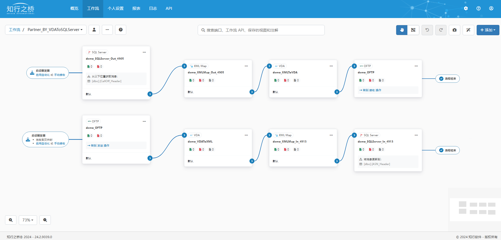Click output port arrow of demo_SQLServer_Out_4905

point(150,94)
